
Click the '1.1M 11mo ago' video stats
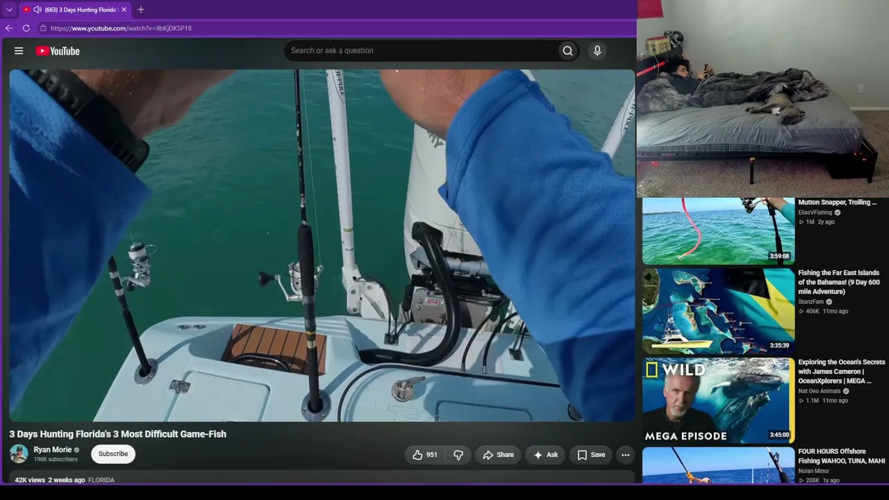click(x=823, y=401)
